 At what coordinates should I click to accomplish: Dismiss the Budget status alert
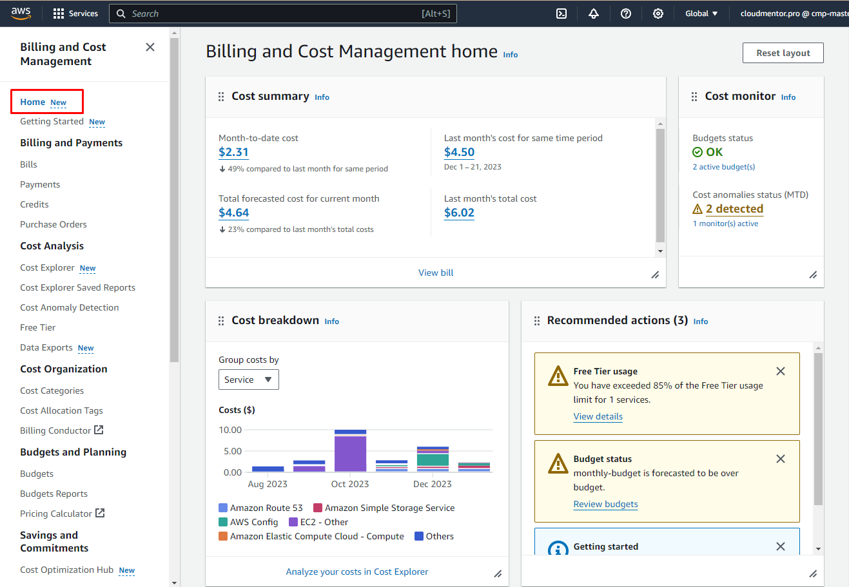[781, 459]
